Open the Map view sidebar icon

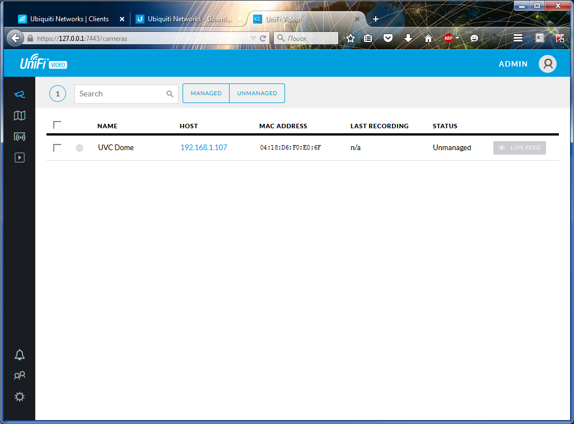[x=20, y=115]
